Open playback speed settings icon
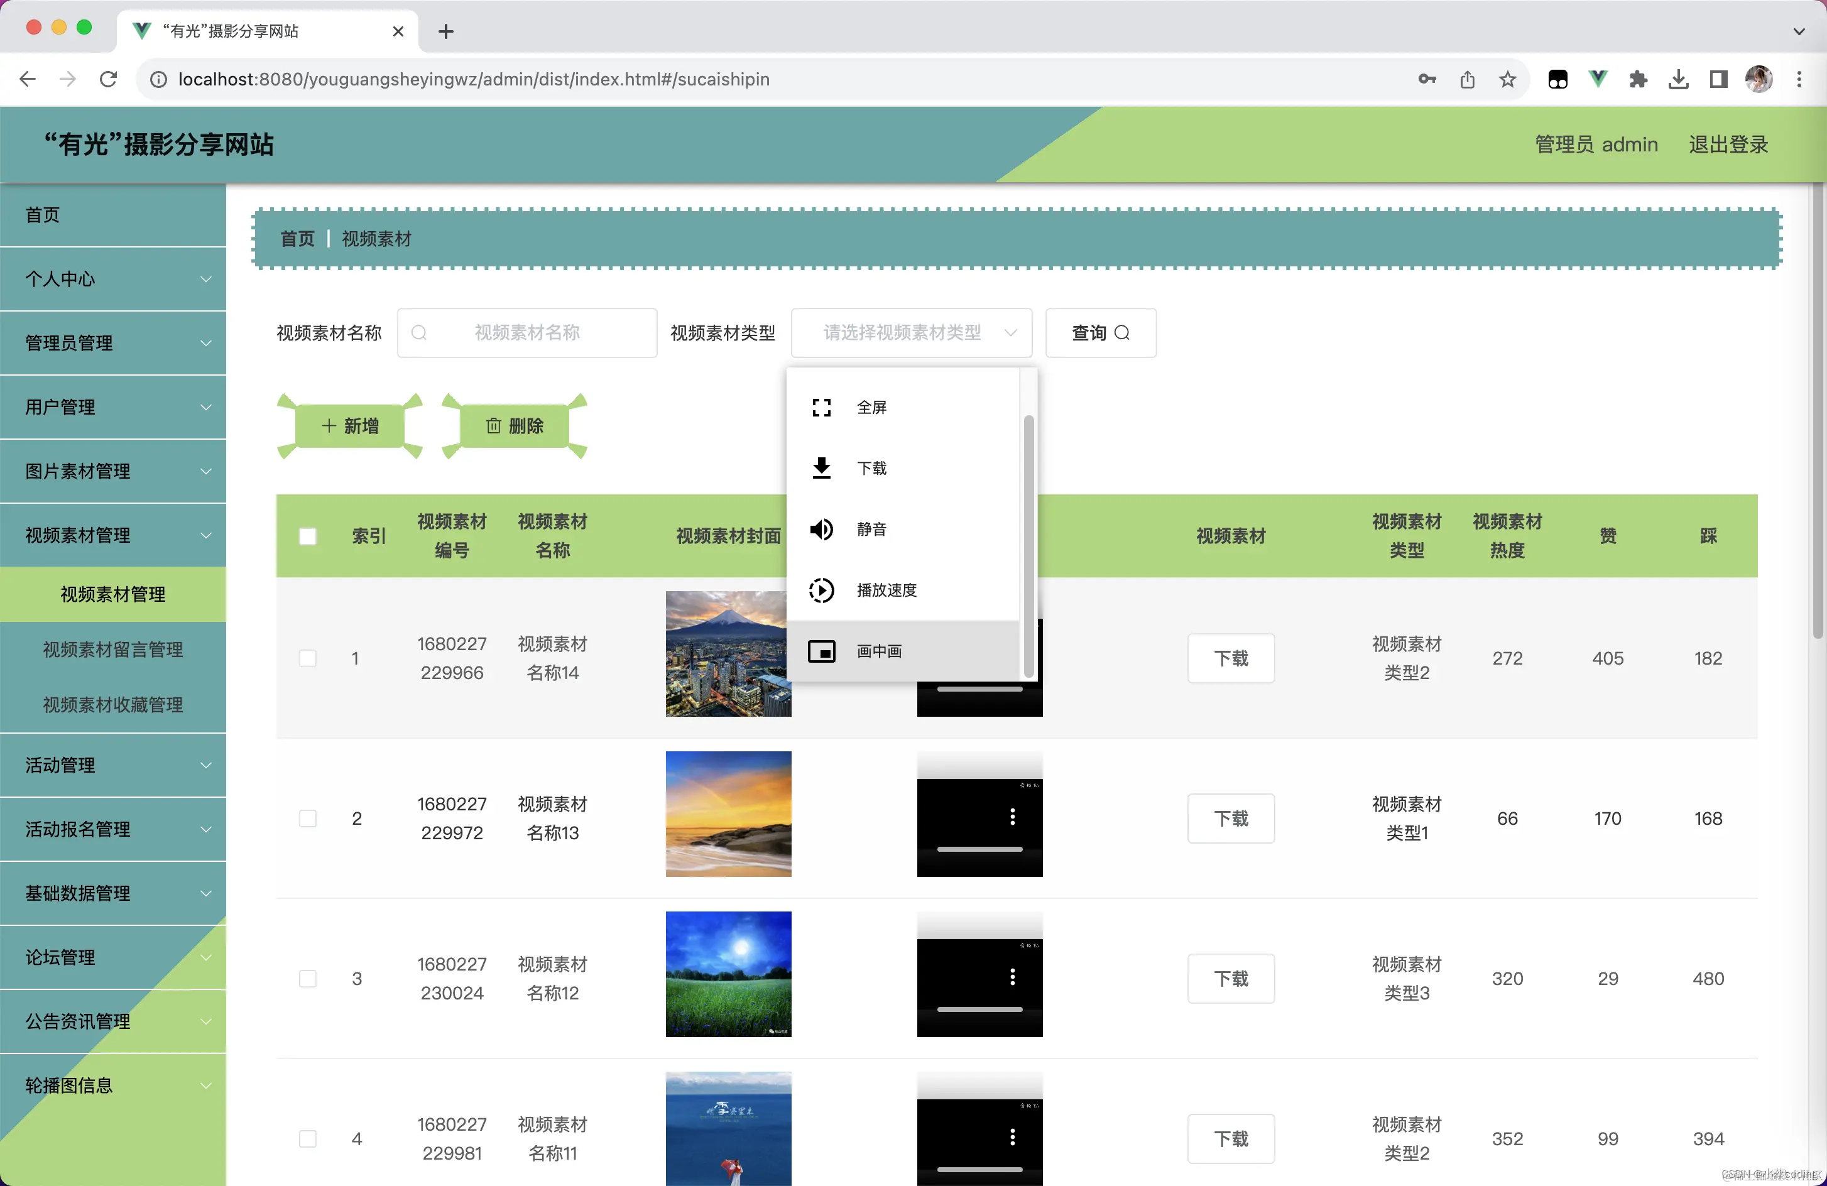The image size is (1827, 1186). [821, 590]
